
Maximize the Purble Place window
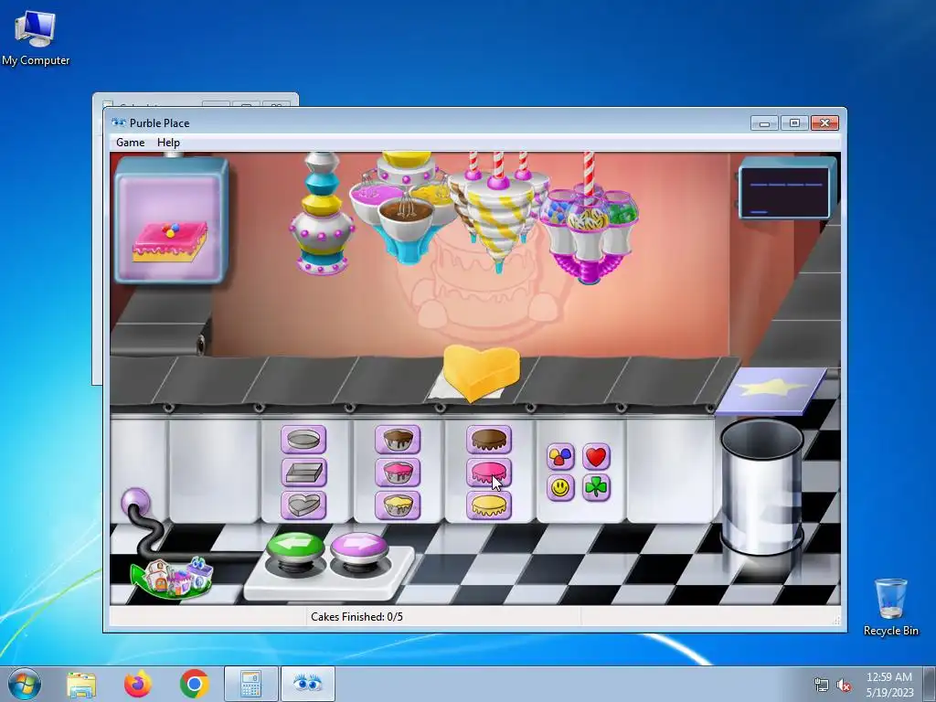[x=794, y=123]
